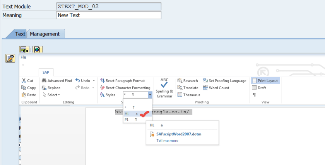The image size is (325, 165).
Task: Click the Replace icon
Action: (44, 88)
